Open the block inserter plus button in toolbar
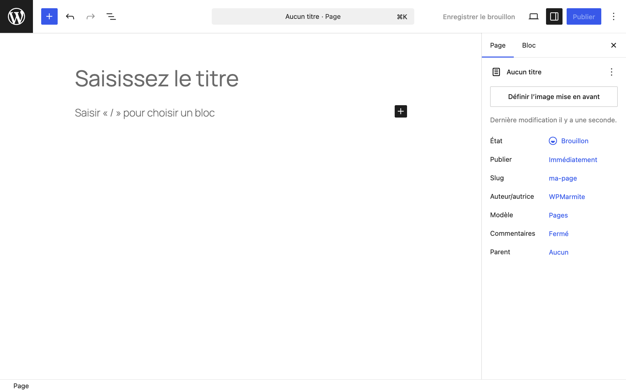626x392 pixels. [49, 16]
